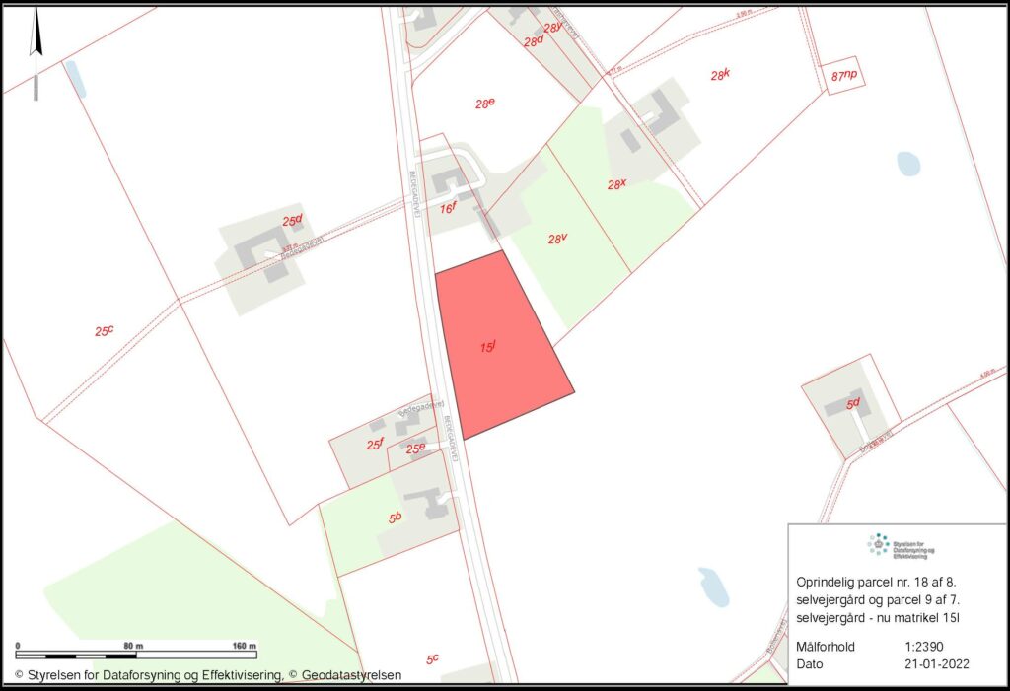Select the red highlighted parcel 15l
This screenshot has height=691, width=1010.
click(504, 345)
